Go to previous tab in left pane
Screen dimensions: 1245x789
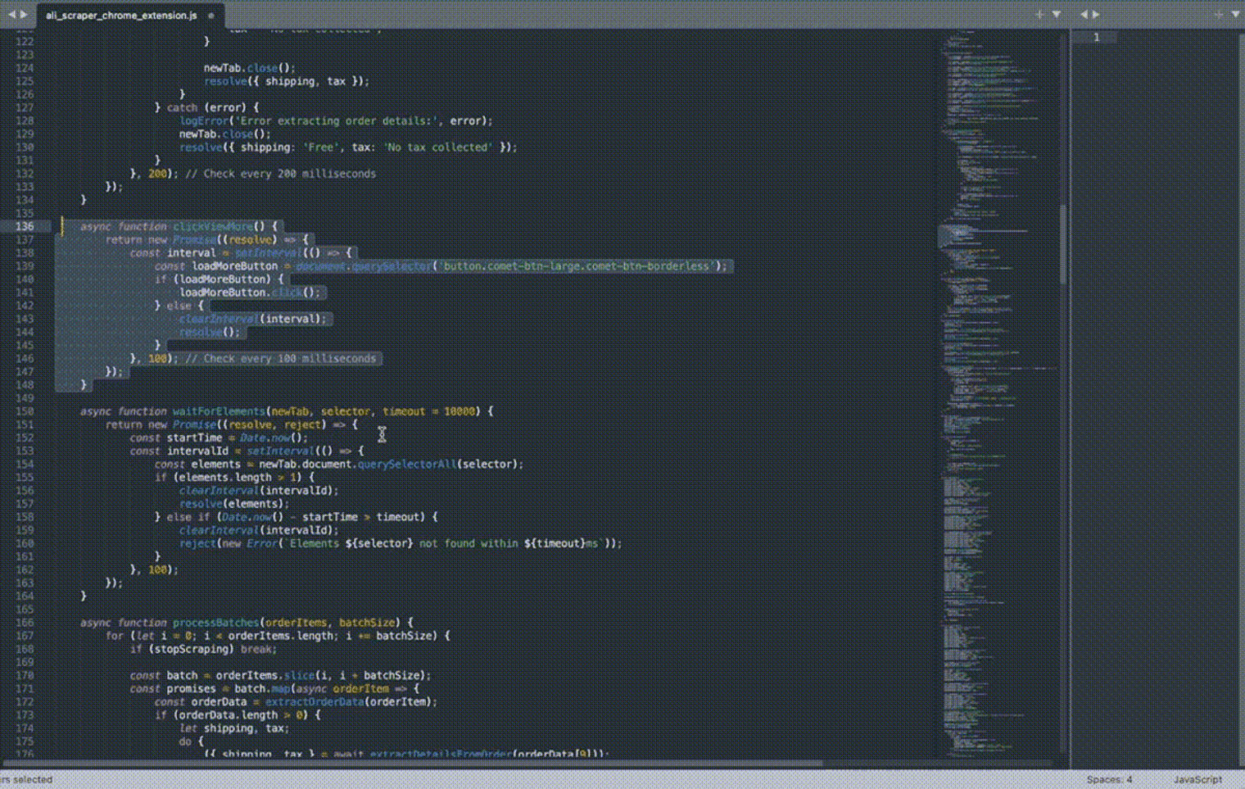click(11, 14)
